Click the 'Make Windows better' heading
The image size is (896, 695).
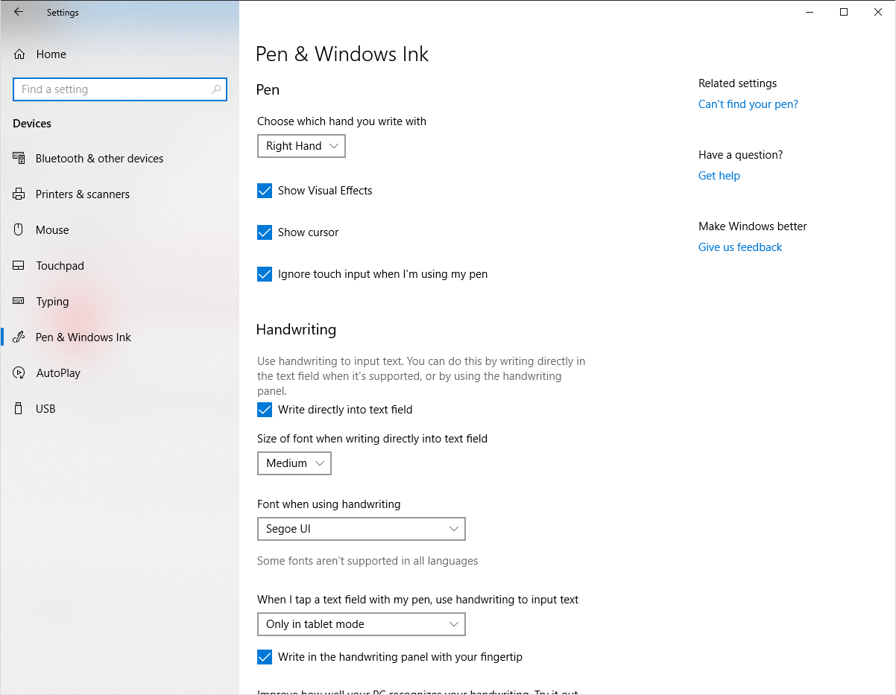(x=753, y=226)
